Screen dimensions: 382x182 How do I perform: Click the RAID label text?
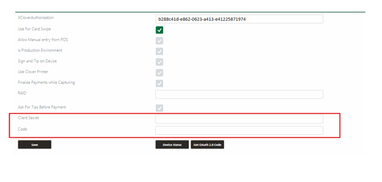point(22,93)
